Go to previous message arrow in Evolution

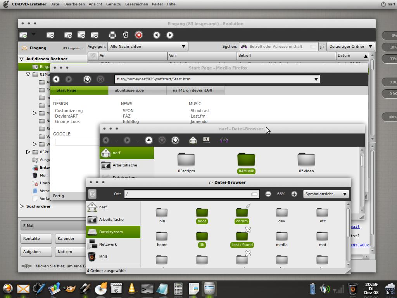click(x=157, y=35)
